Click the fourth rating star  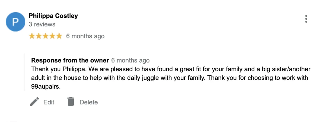click(52, 36)
